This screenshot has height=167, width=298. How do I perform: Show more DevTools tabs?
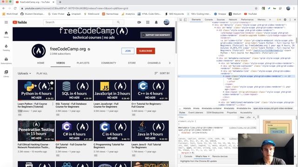(270, 19)
